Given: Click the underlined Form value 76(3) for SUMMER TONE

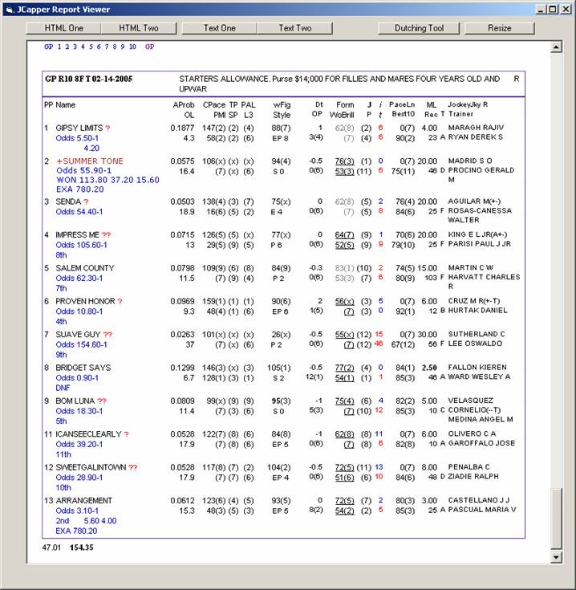Looking at the screenshot, I should [344, 161].
